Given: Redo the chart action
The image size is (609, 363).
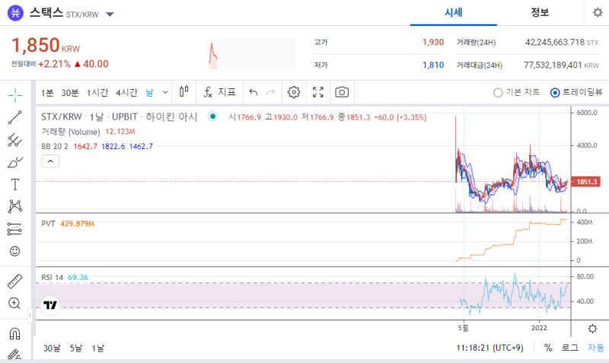Looking at the screenshot, I should 271,92.
